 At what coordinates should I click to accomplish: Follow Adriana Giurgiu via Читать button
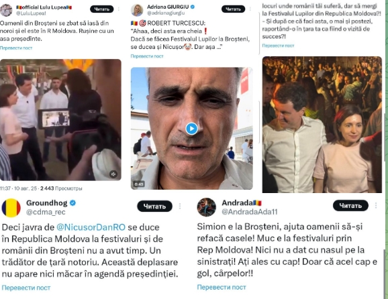(233, 9)
